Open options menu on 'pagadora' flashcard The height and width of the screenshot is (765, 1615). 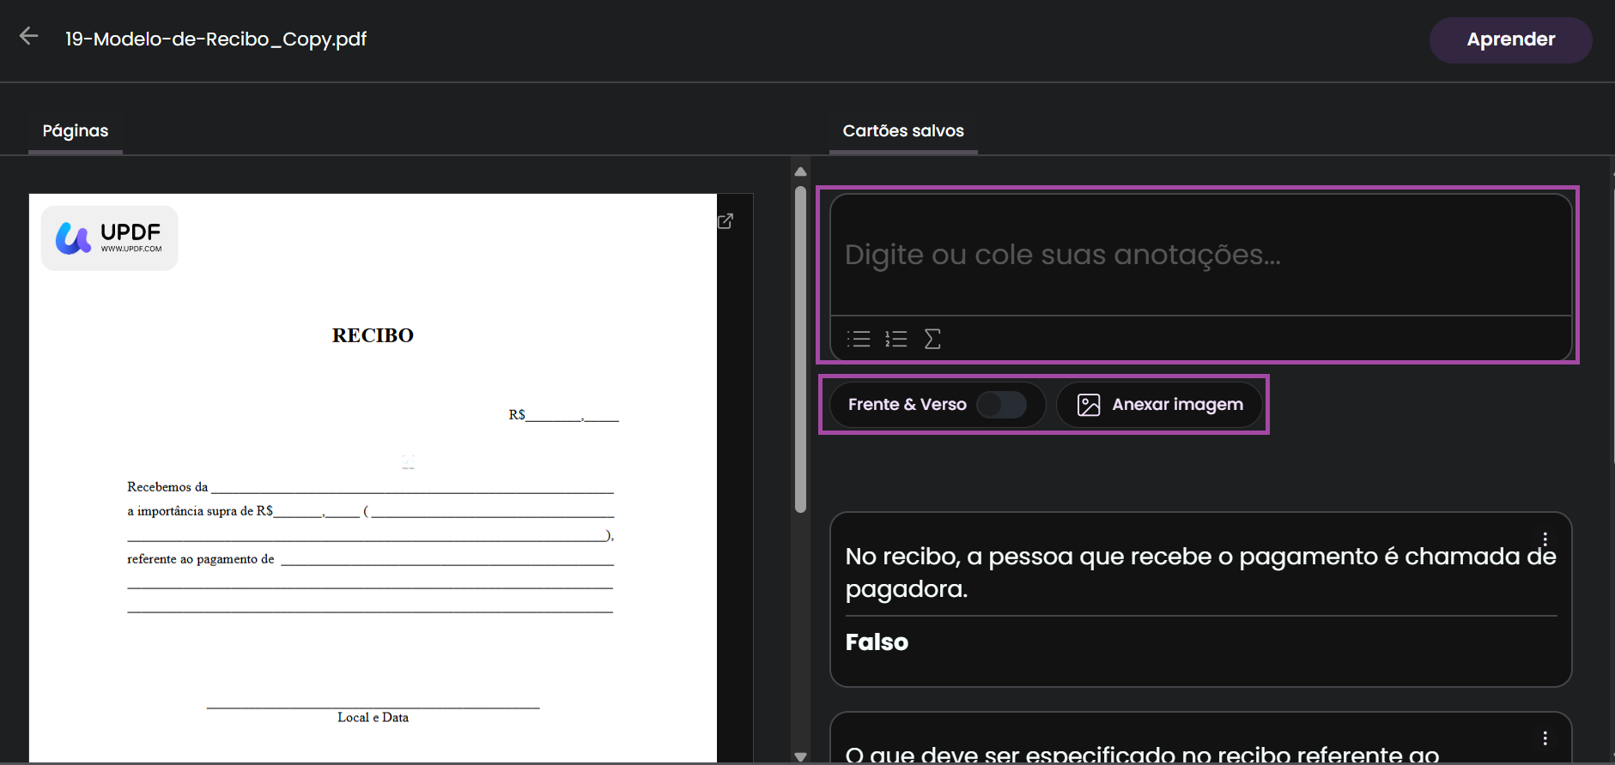pyautogui.click(x=1545, y=539)
